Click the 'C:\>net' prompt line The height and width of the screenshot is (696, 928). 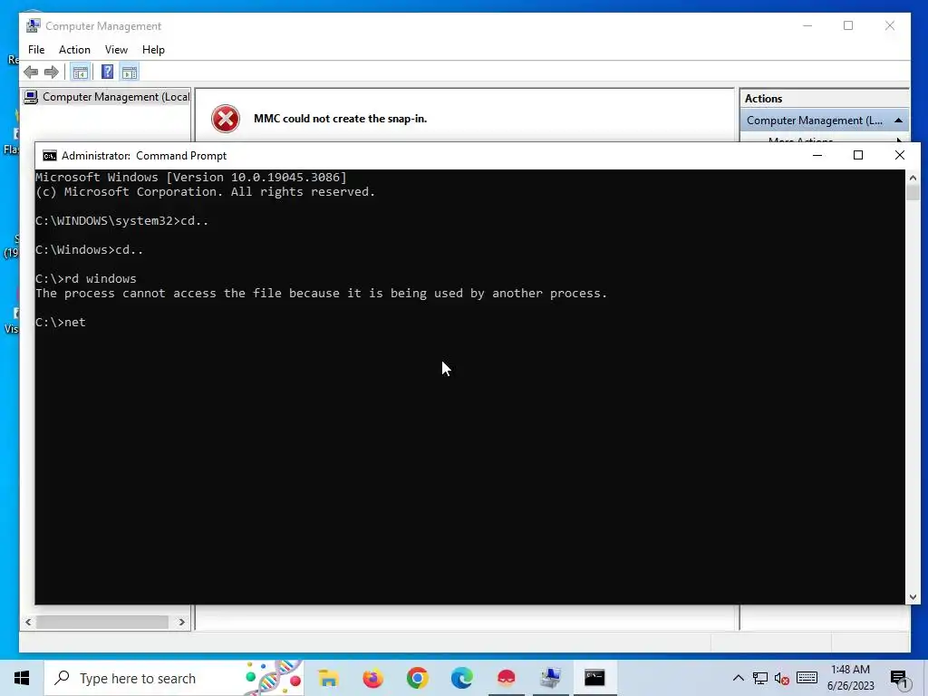tap(61, 323)
